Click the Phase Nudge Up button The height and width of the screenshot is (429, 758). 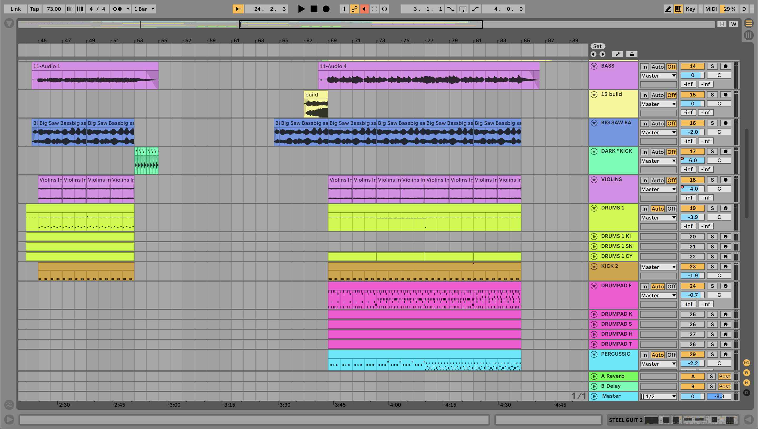[80, 9]
